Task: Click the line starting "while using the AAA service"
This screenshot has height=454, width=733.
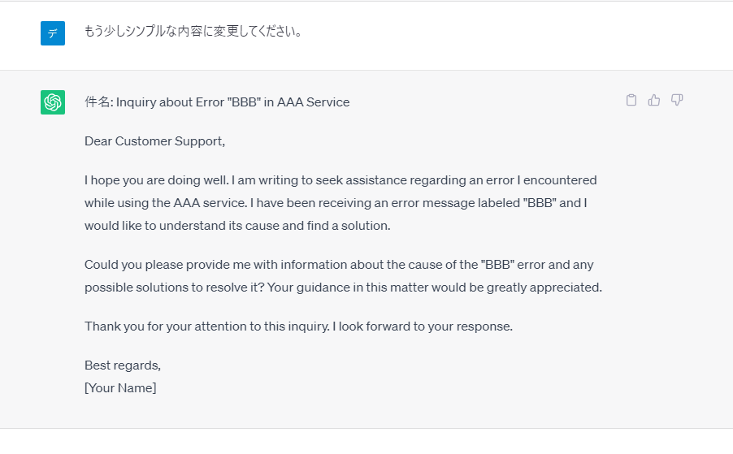Action: point(336,203)
